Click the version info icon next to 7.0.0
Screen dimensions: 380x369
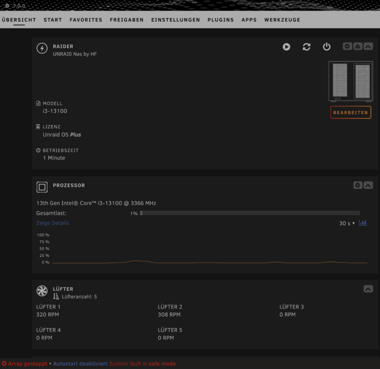(x=7, y=5)
